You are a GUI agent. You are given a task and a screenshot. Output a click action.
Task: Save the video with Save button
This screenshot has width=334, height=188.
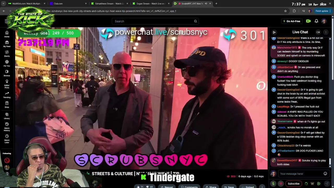[229, 187]
